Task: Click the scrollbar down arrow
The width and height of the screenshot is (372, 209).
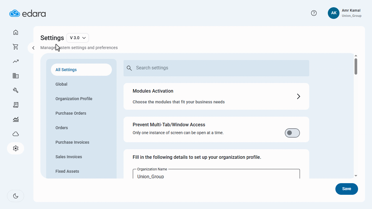Action: (x=356, y=176)
